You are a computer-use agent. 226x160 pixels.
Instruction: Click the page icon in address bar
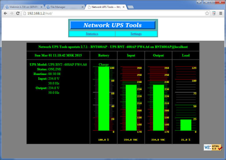[x=25, y=13]
